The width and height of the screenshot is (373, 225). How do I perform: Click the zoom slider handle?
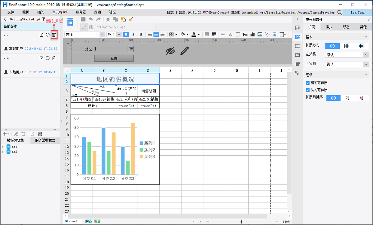(x=241, y=222)
